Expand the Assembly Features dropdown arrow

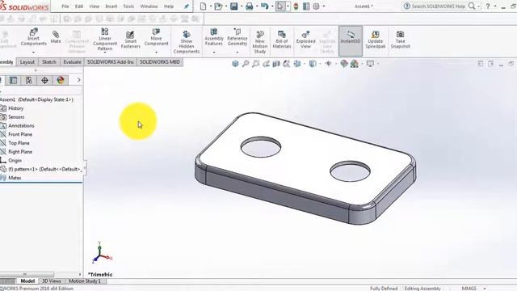pyautogui.click(x=213, y=52)
